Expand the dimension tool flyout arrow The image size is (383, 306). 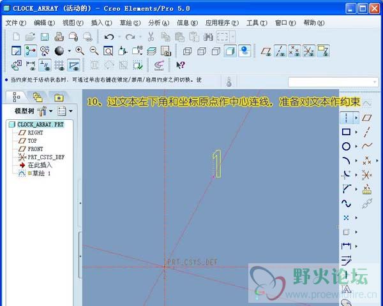point(356,246)
